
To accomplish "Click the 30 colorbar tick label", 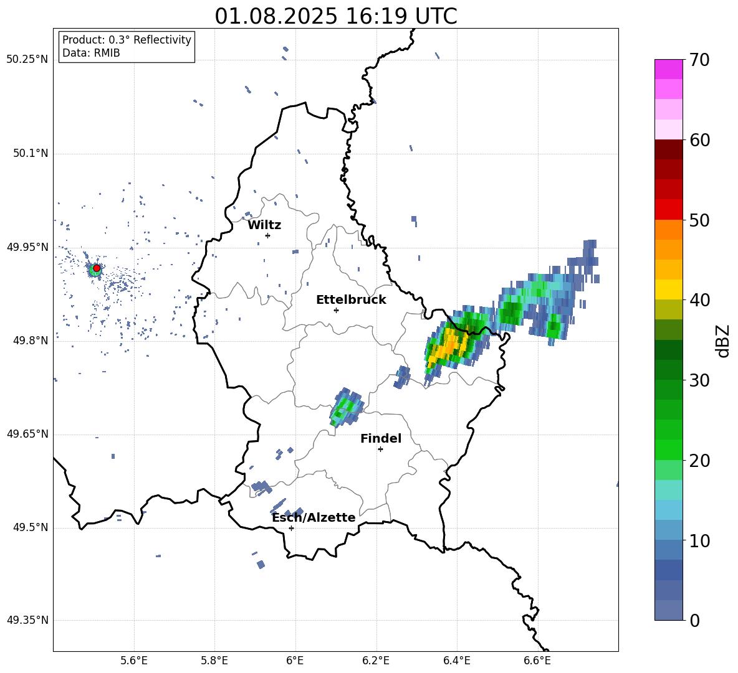I will 699,380.
